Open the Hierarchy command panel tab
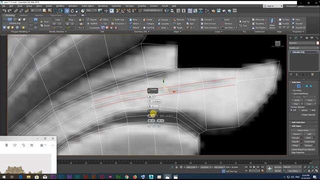This screenshot has height=180, width=320. tap(301, 38)
